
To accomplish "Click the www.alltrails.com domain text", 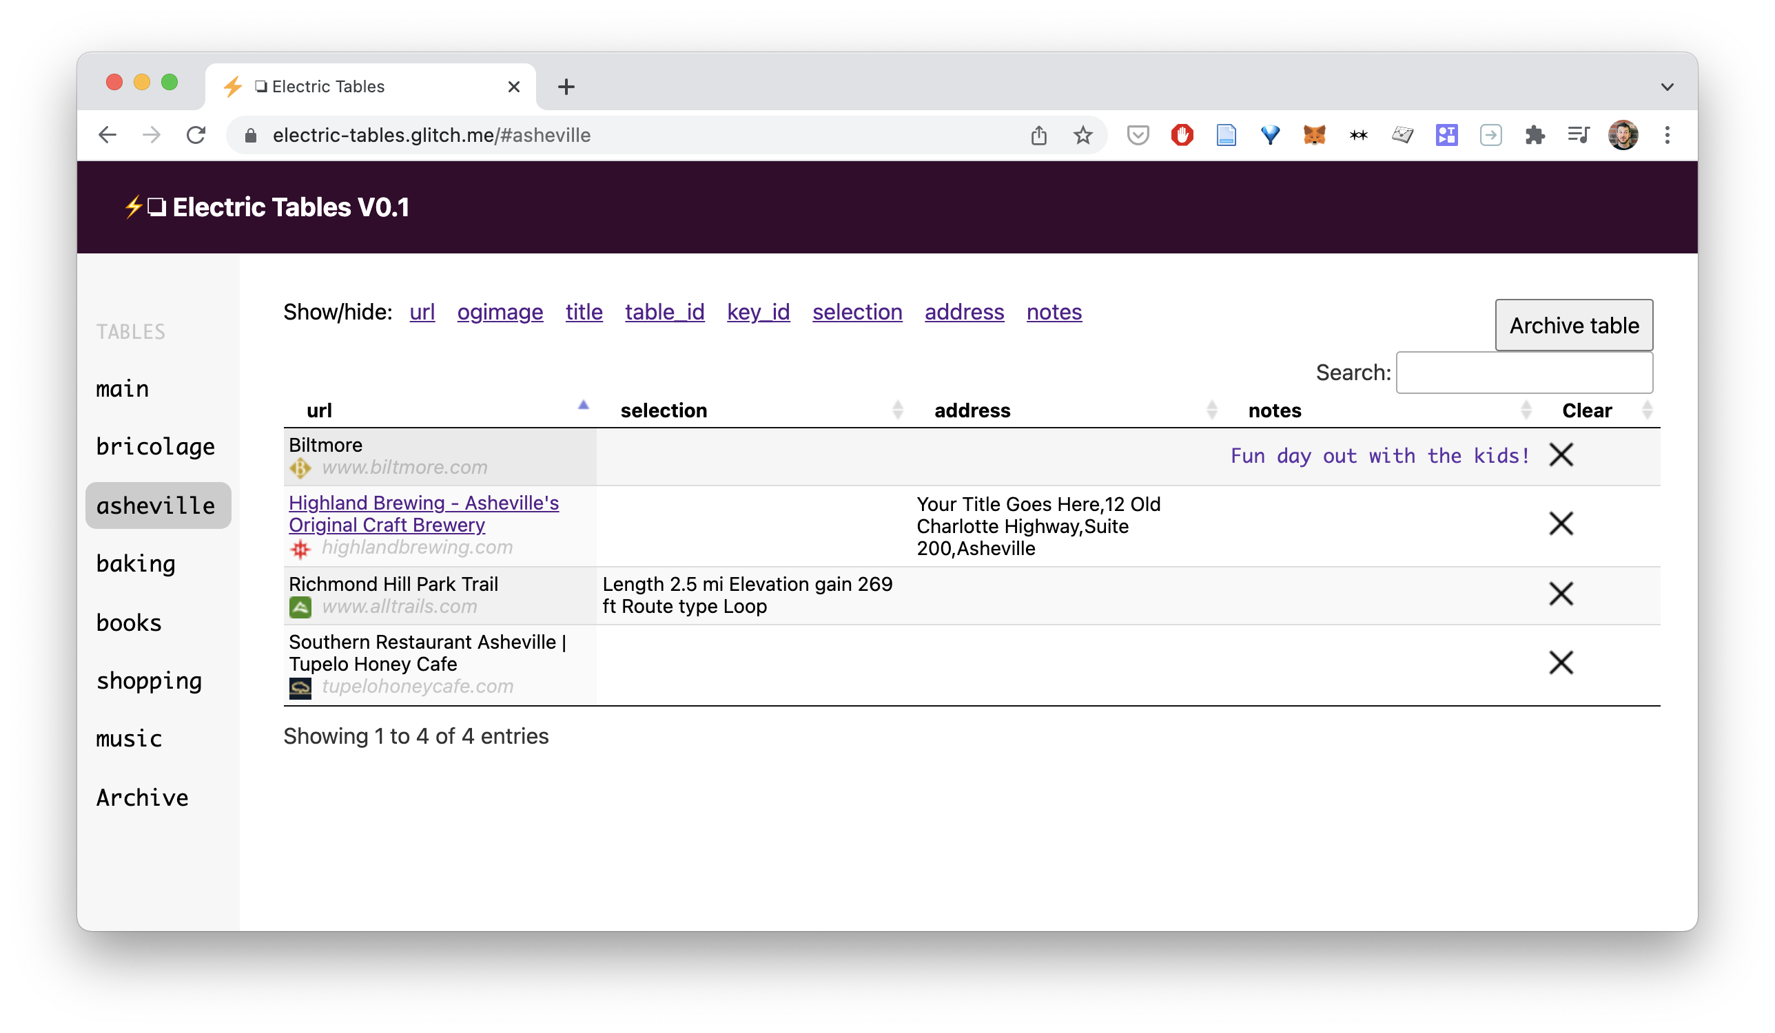I will (x=400, y=607).
